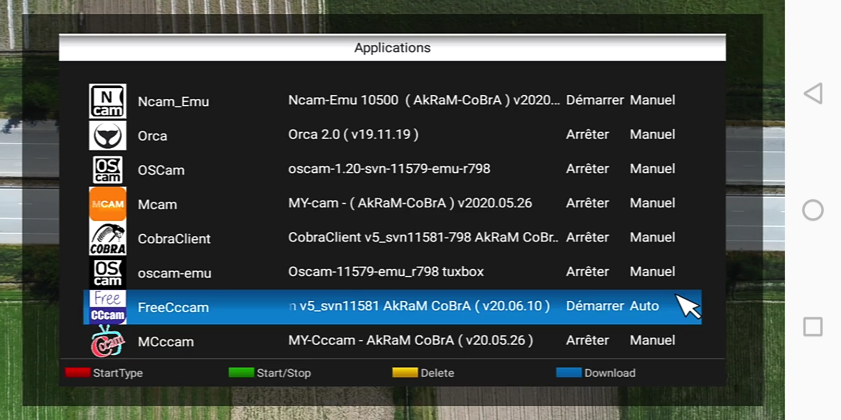Toggle Démarrer status for Ncam_Emu
The height and width of the screenshot is (420, 841).
coord(595,100)
